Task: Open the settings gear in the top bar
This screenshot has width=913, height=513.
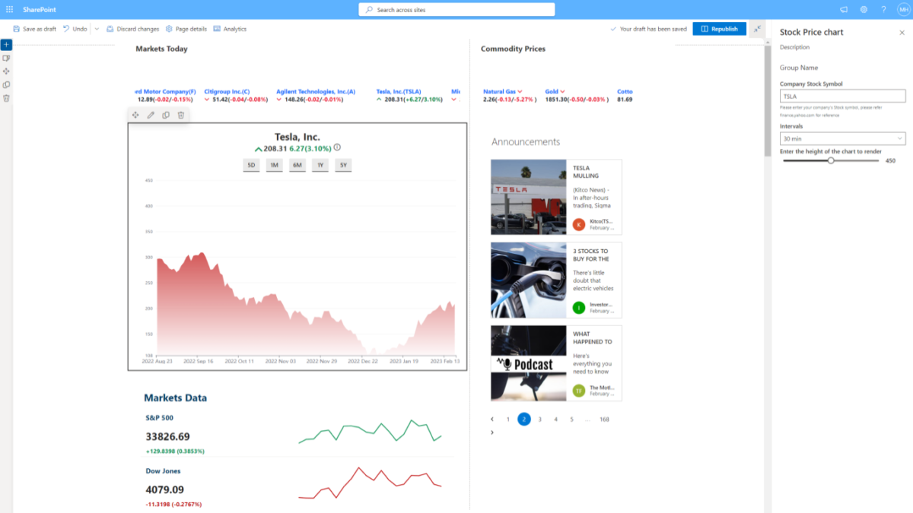Action: [862, 9]
